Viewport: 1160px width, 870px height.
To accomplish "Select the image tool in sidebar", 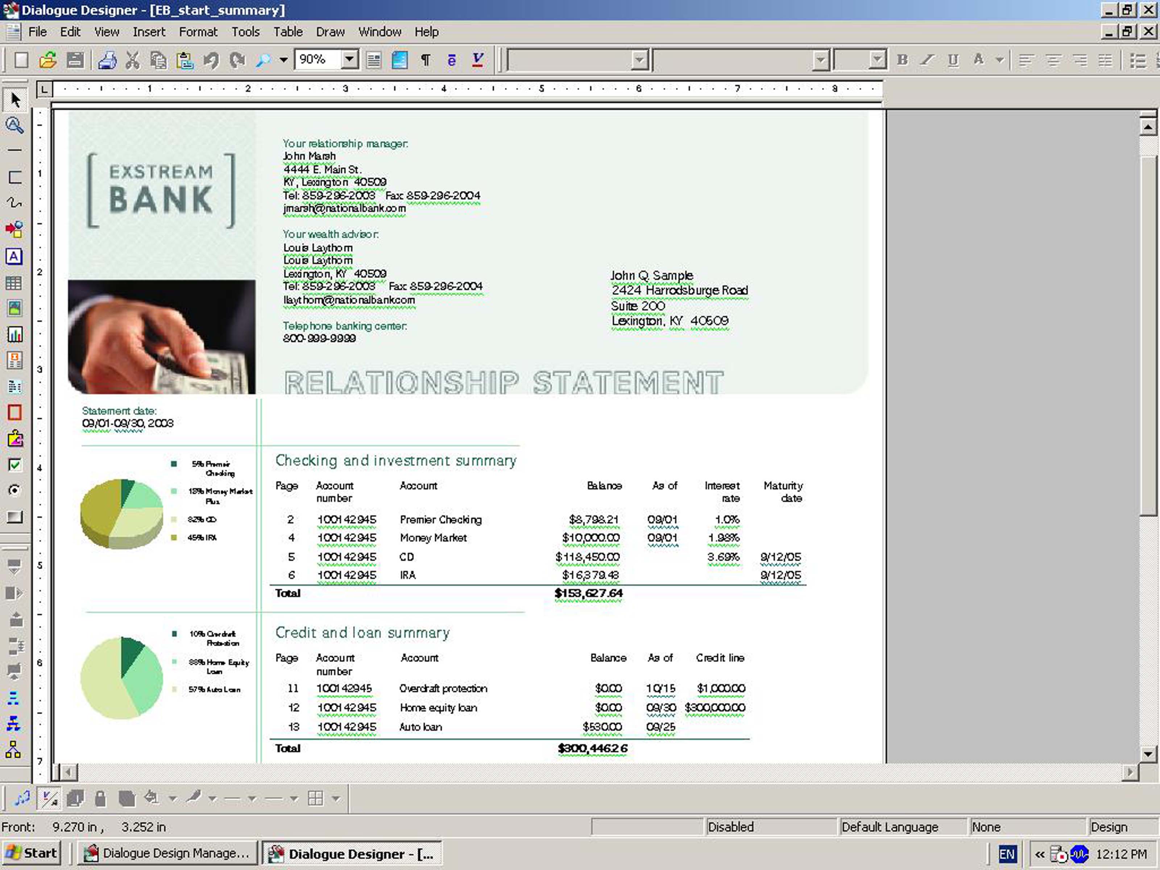I will tap(14, 308).
